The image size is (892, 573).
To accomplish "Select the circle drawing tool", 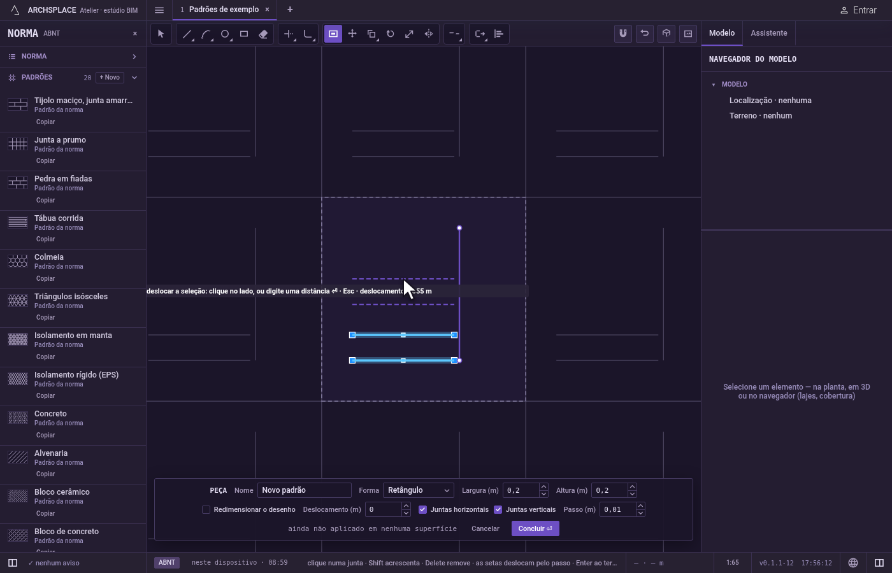I will click(x=225, y=34).
